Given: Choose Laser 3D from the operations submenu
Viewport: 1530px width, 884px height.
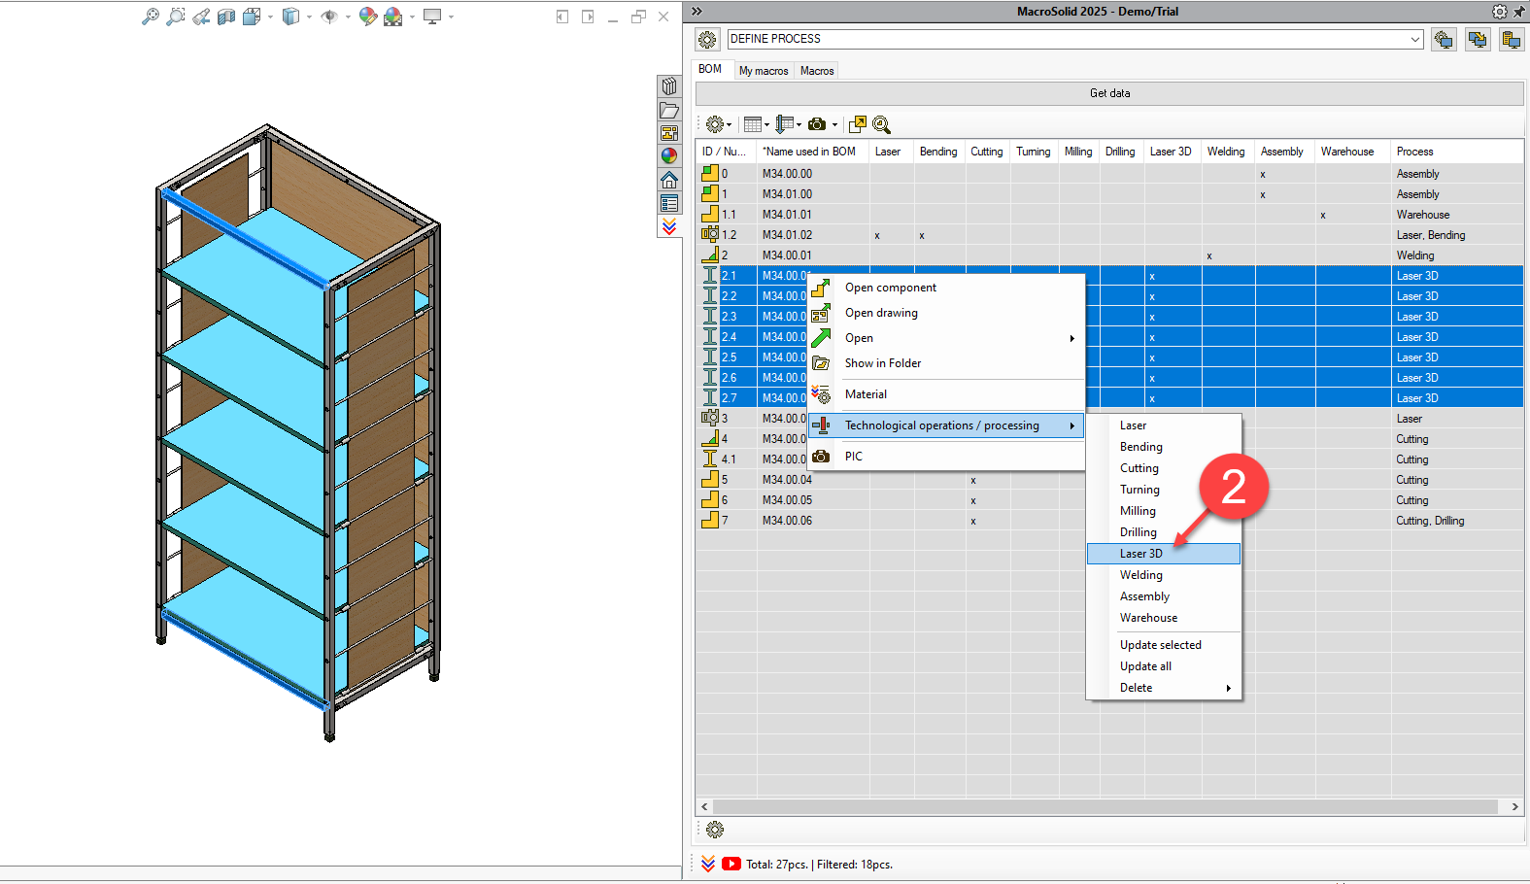Looking at the screenshot, I should tap(1164, 554).
